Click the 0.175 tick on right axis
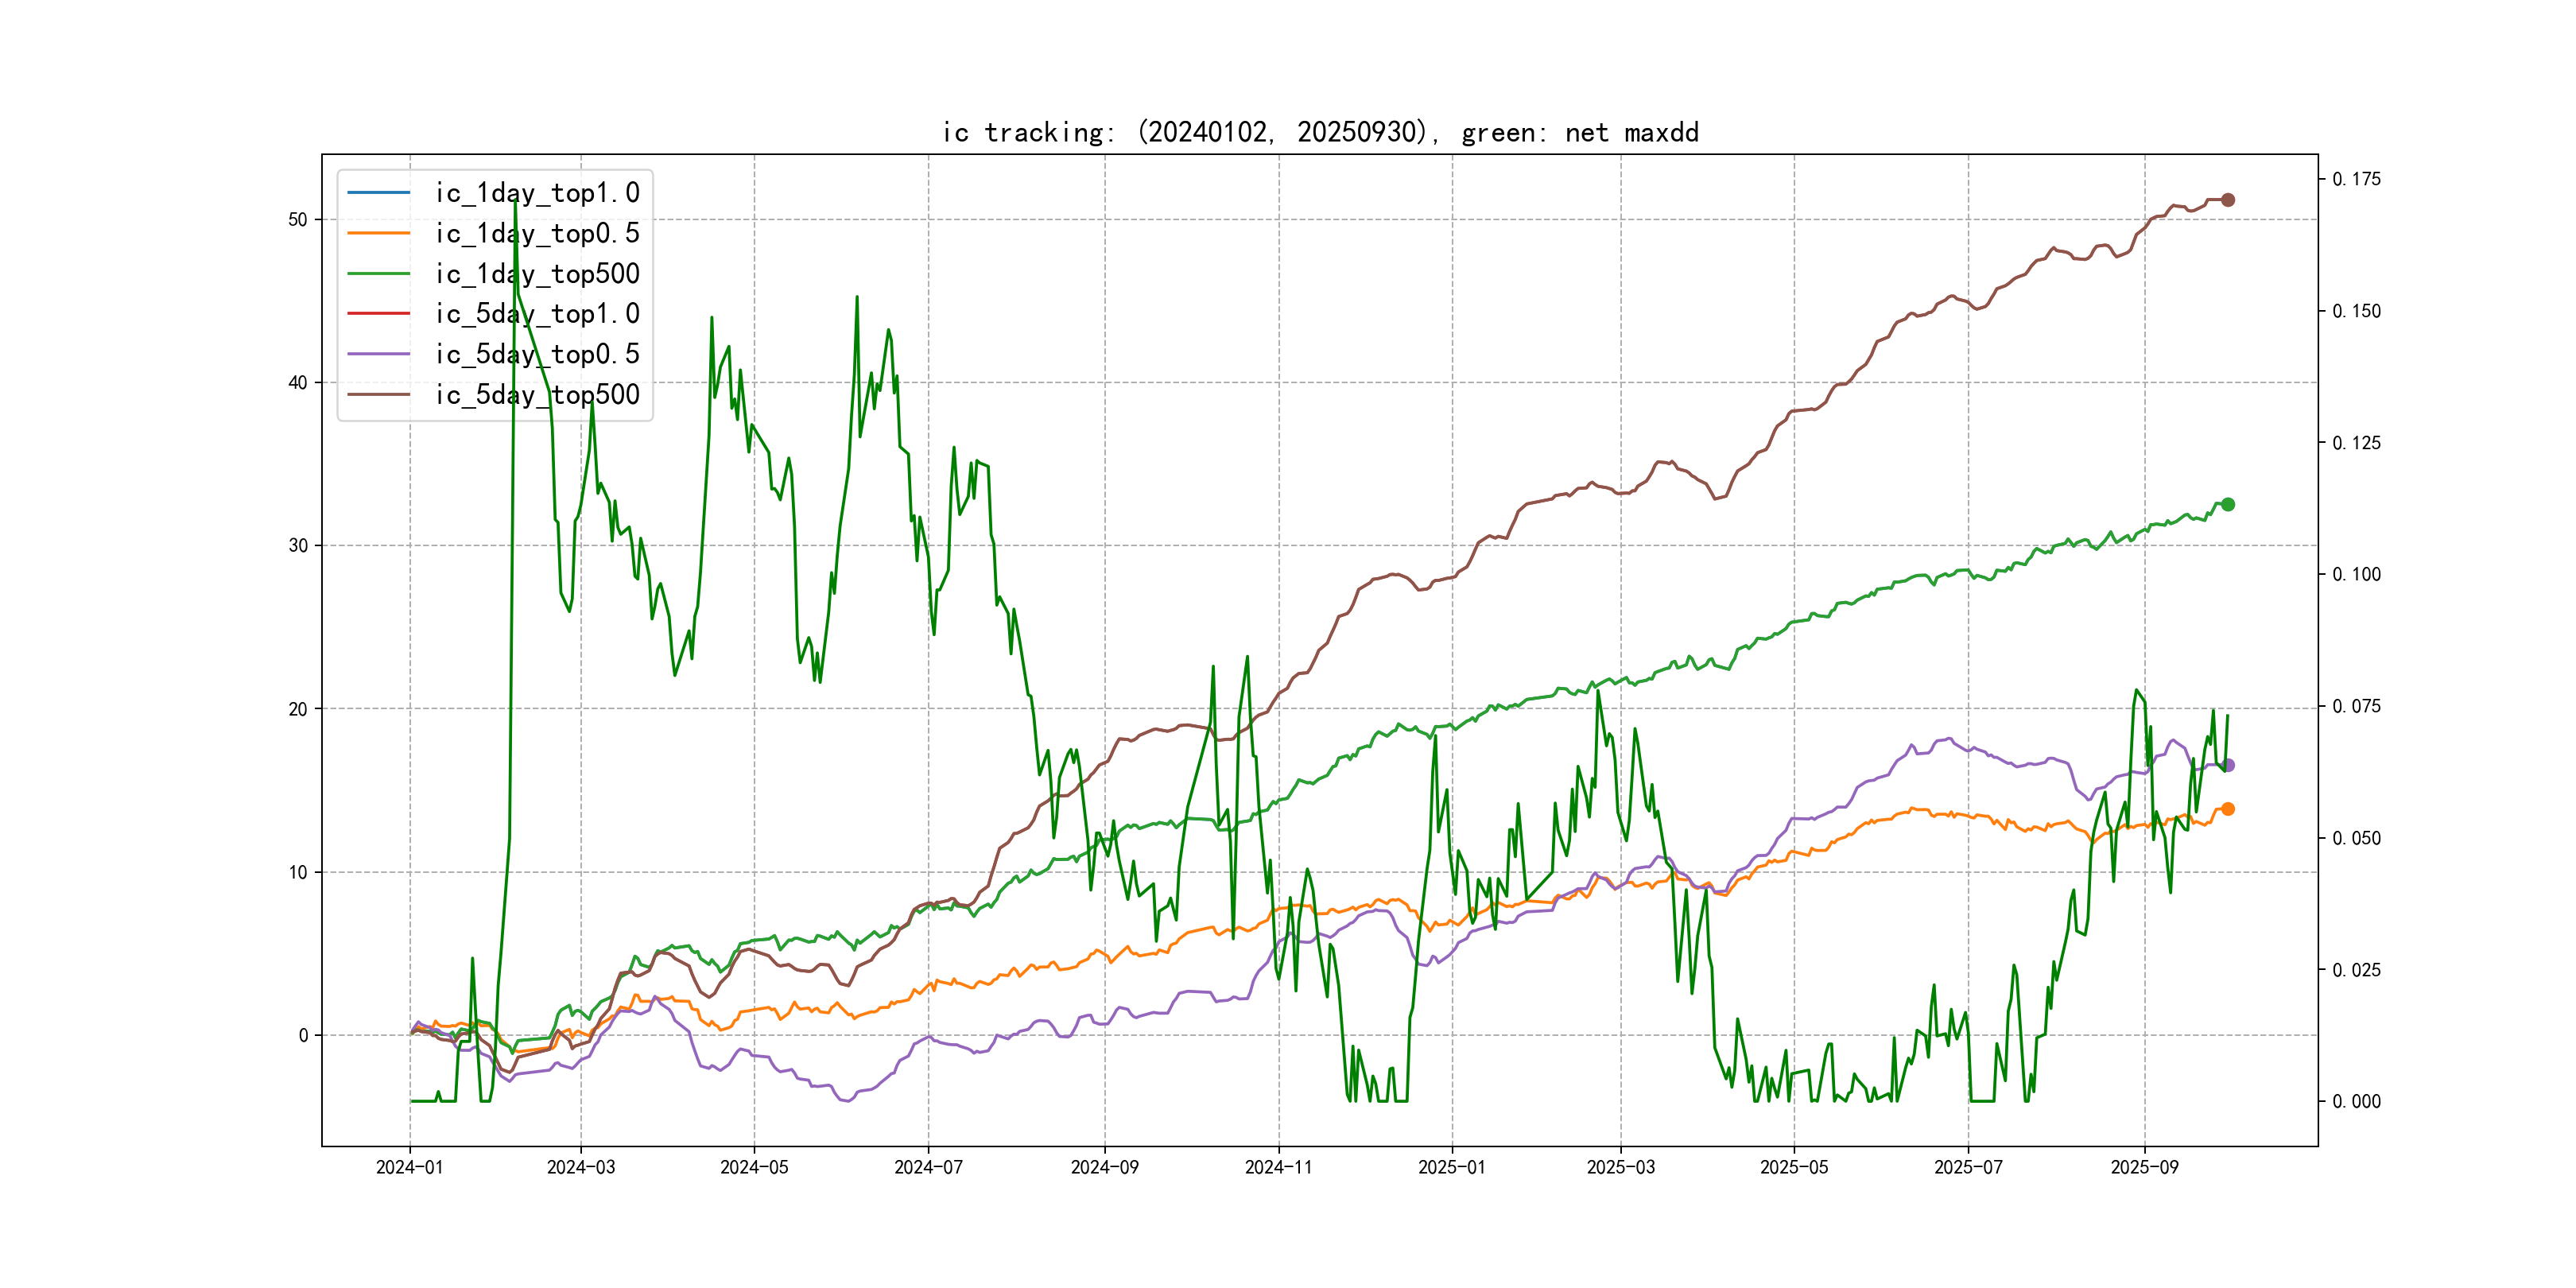This screenshot has width=2576, height=1288. [x=2356, y=179]
